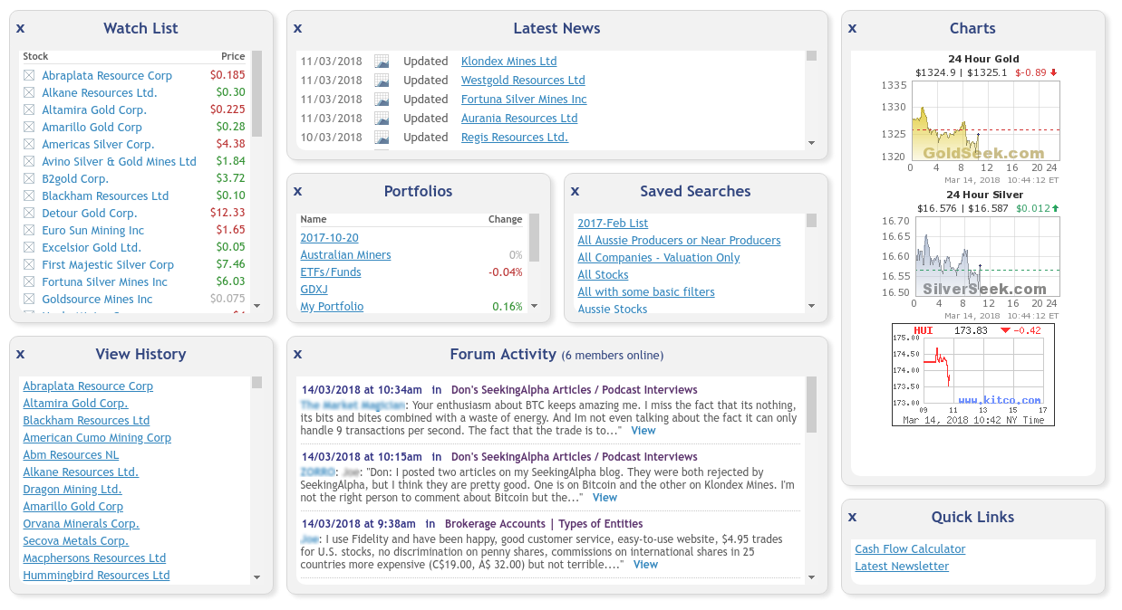
Task: Click Latest News scroll down arrow
Action: coord(811,143)
